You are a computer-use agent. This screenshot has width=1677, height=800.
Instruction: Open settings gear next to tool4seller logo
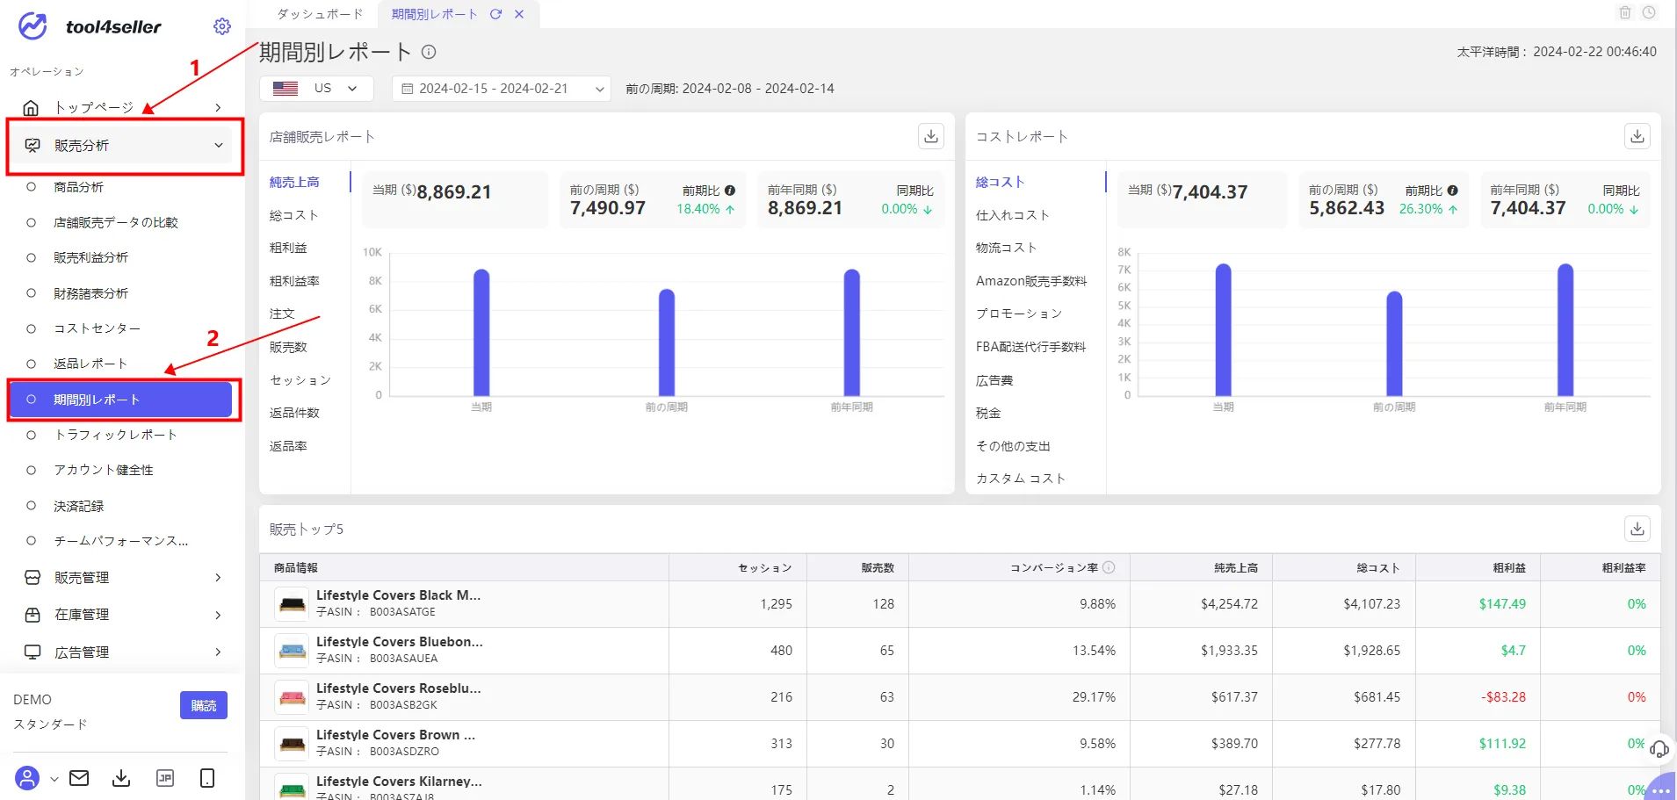pos(222,26)
